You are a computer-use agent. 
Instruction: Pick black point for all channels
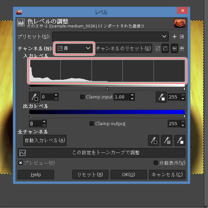tap(154, 140)
